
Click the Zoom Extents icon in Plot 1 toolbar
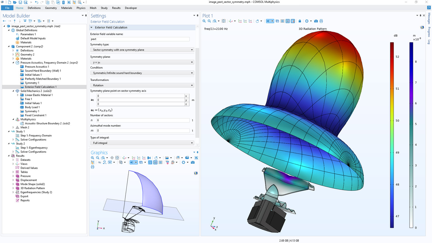tap(224, 21)
